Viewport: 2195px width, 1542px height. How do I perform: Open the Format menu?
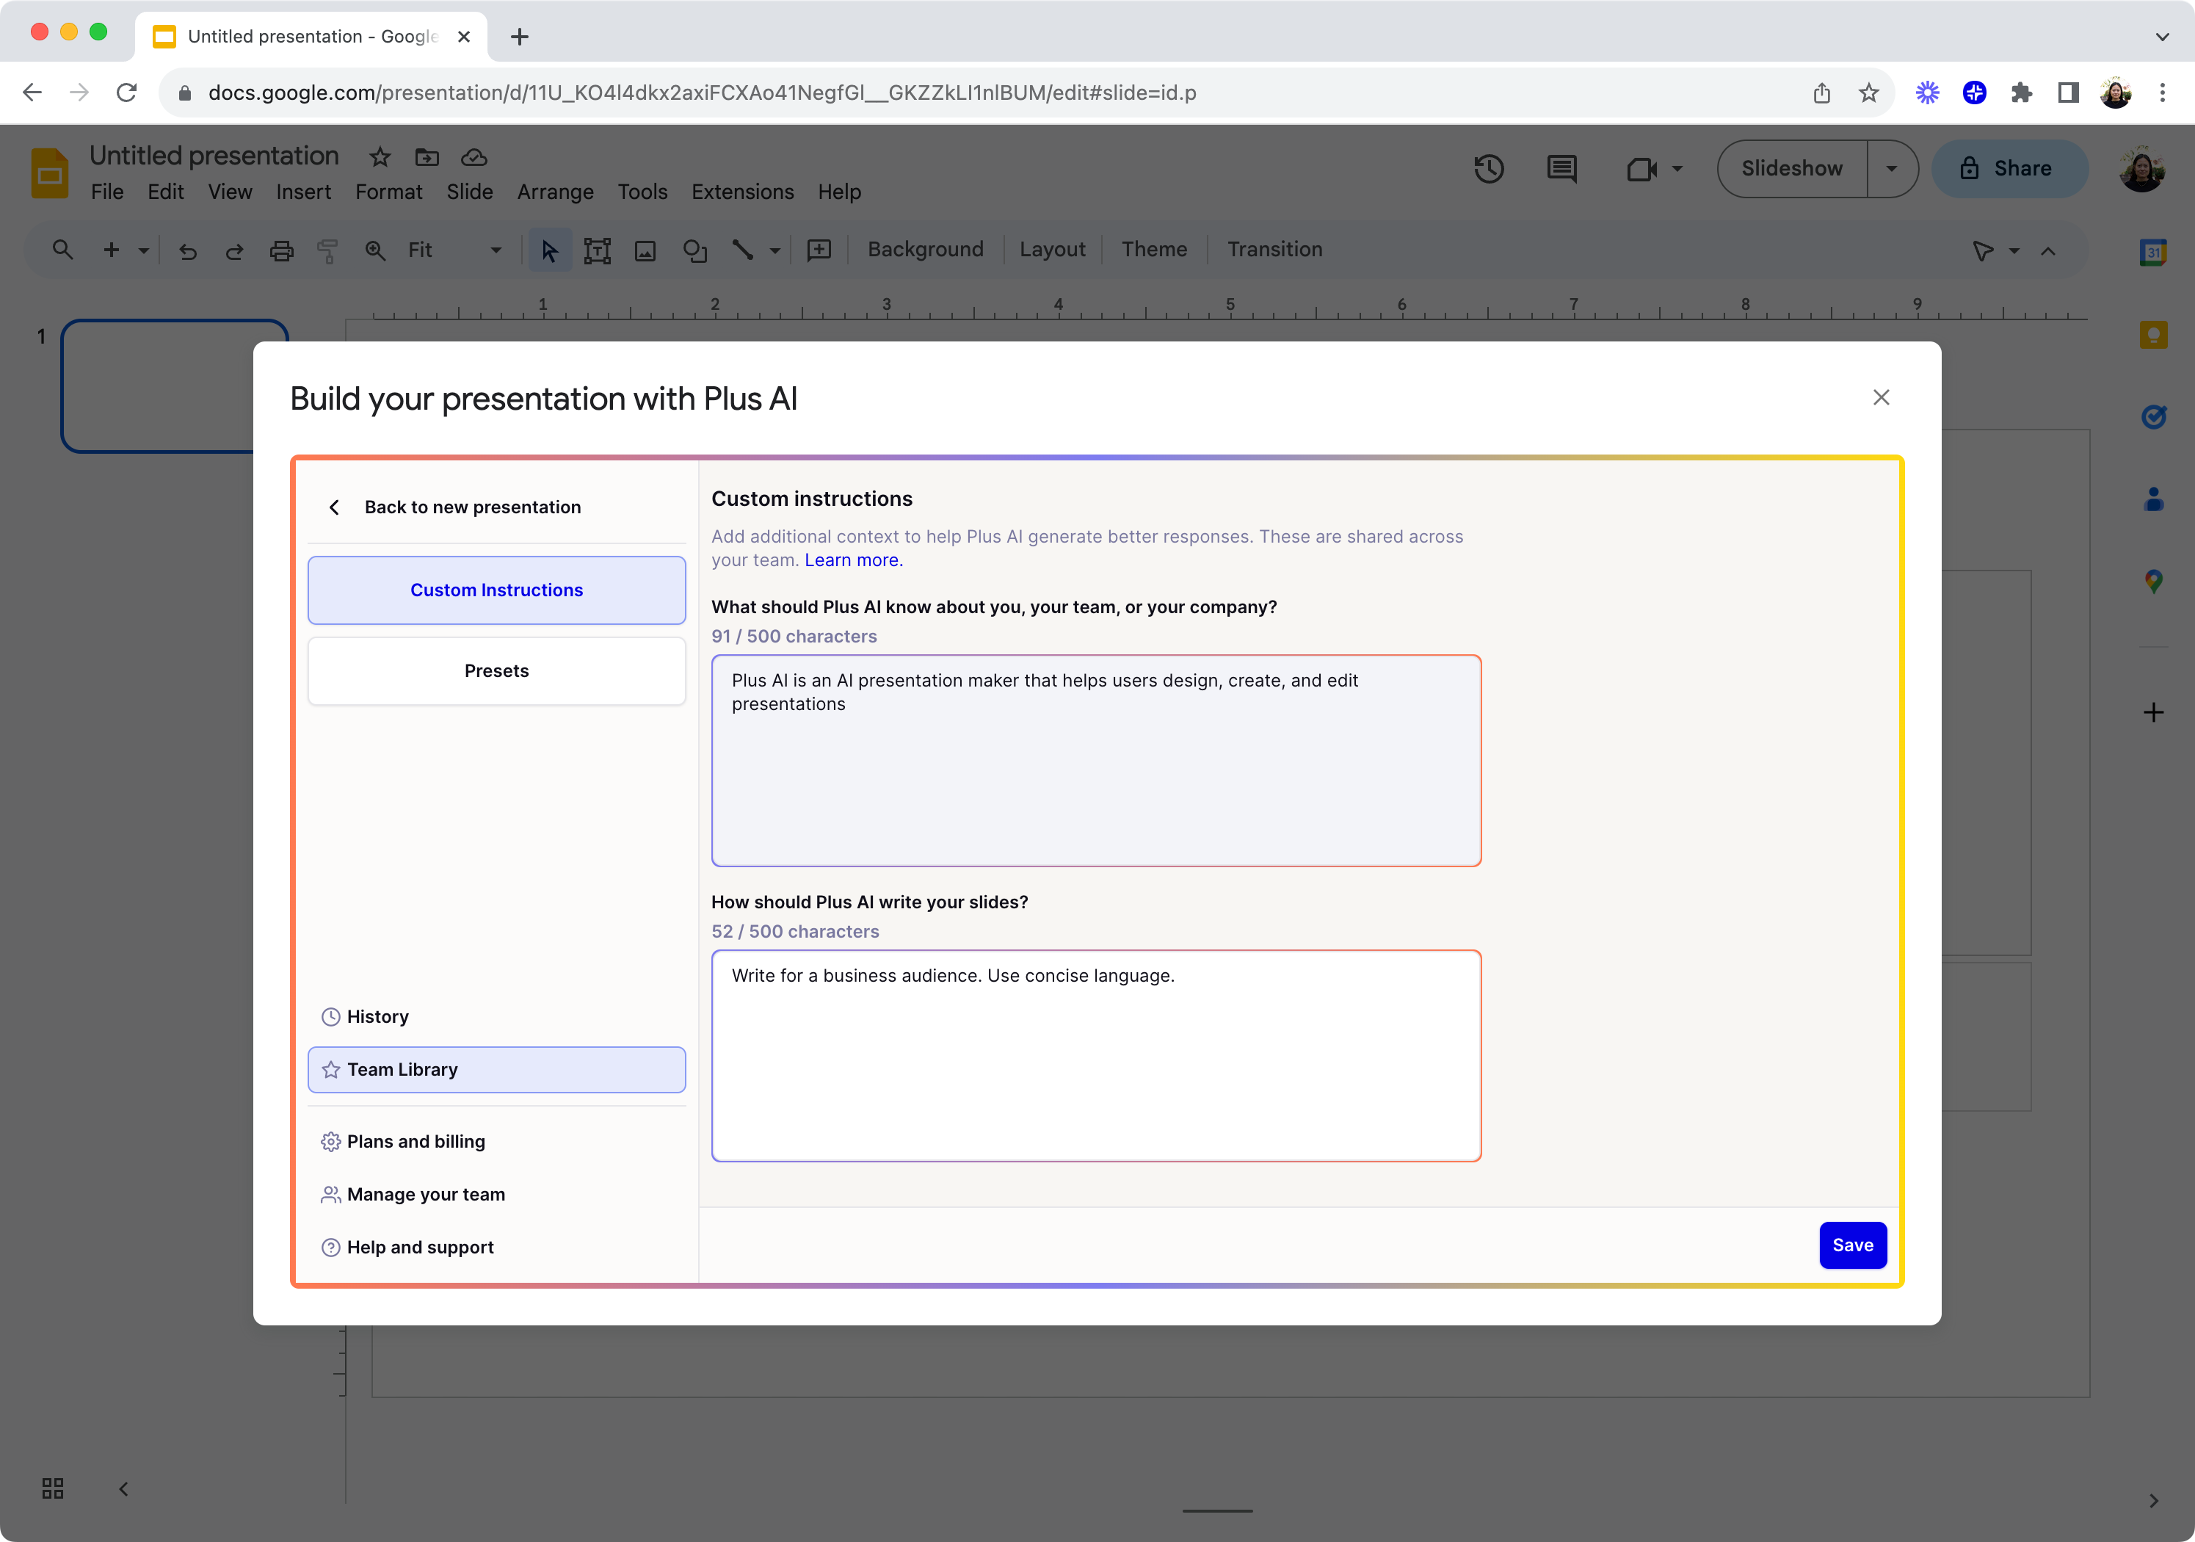pyautogui.click(x=388, y=192)
